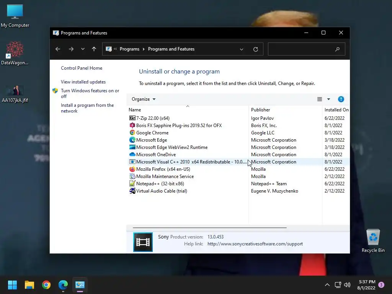This screenshot has height=294, width=392.
Task: Click the Windows features shield icon
Action: click(x=55, y=91)
